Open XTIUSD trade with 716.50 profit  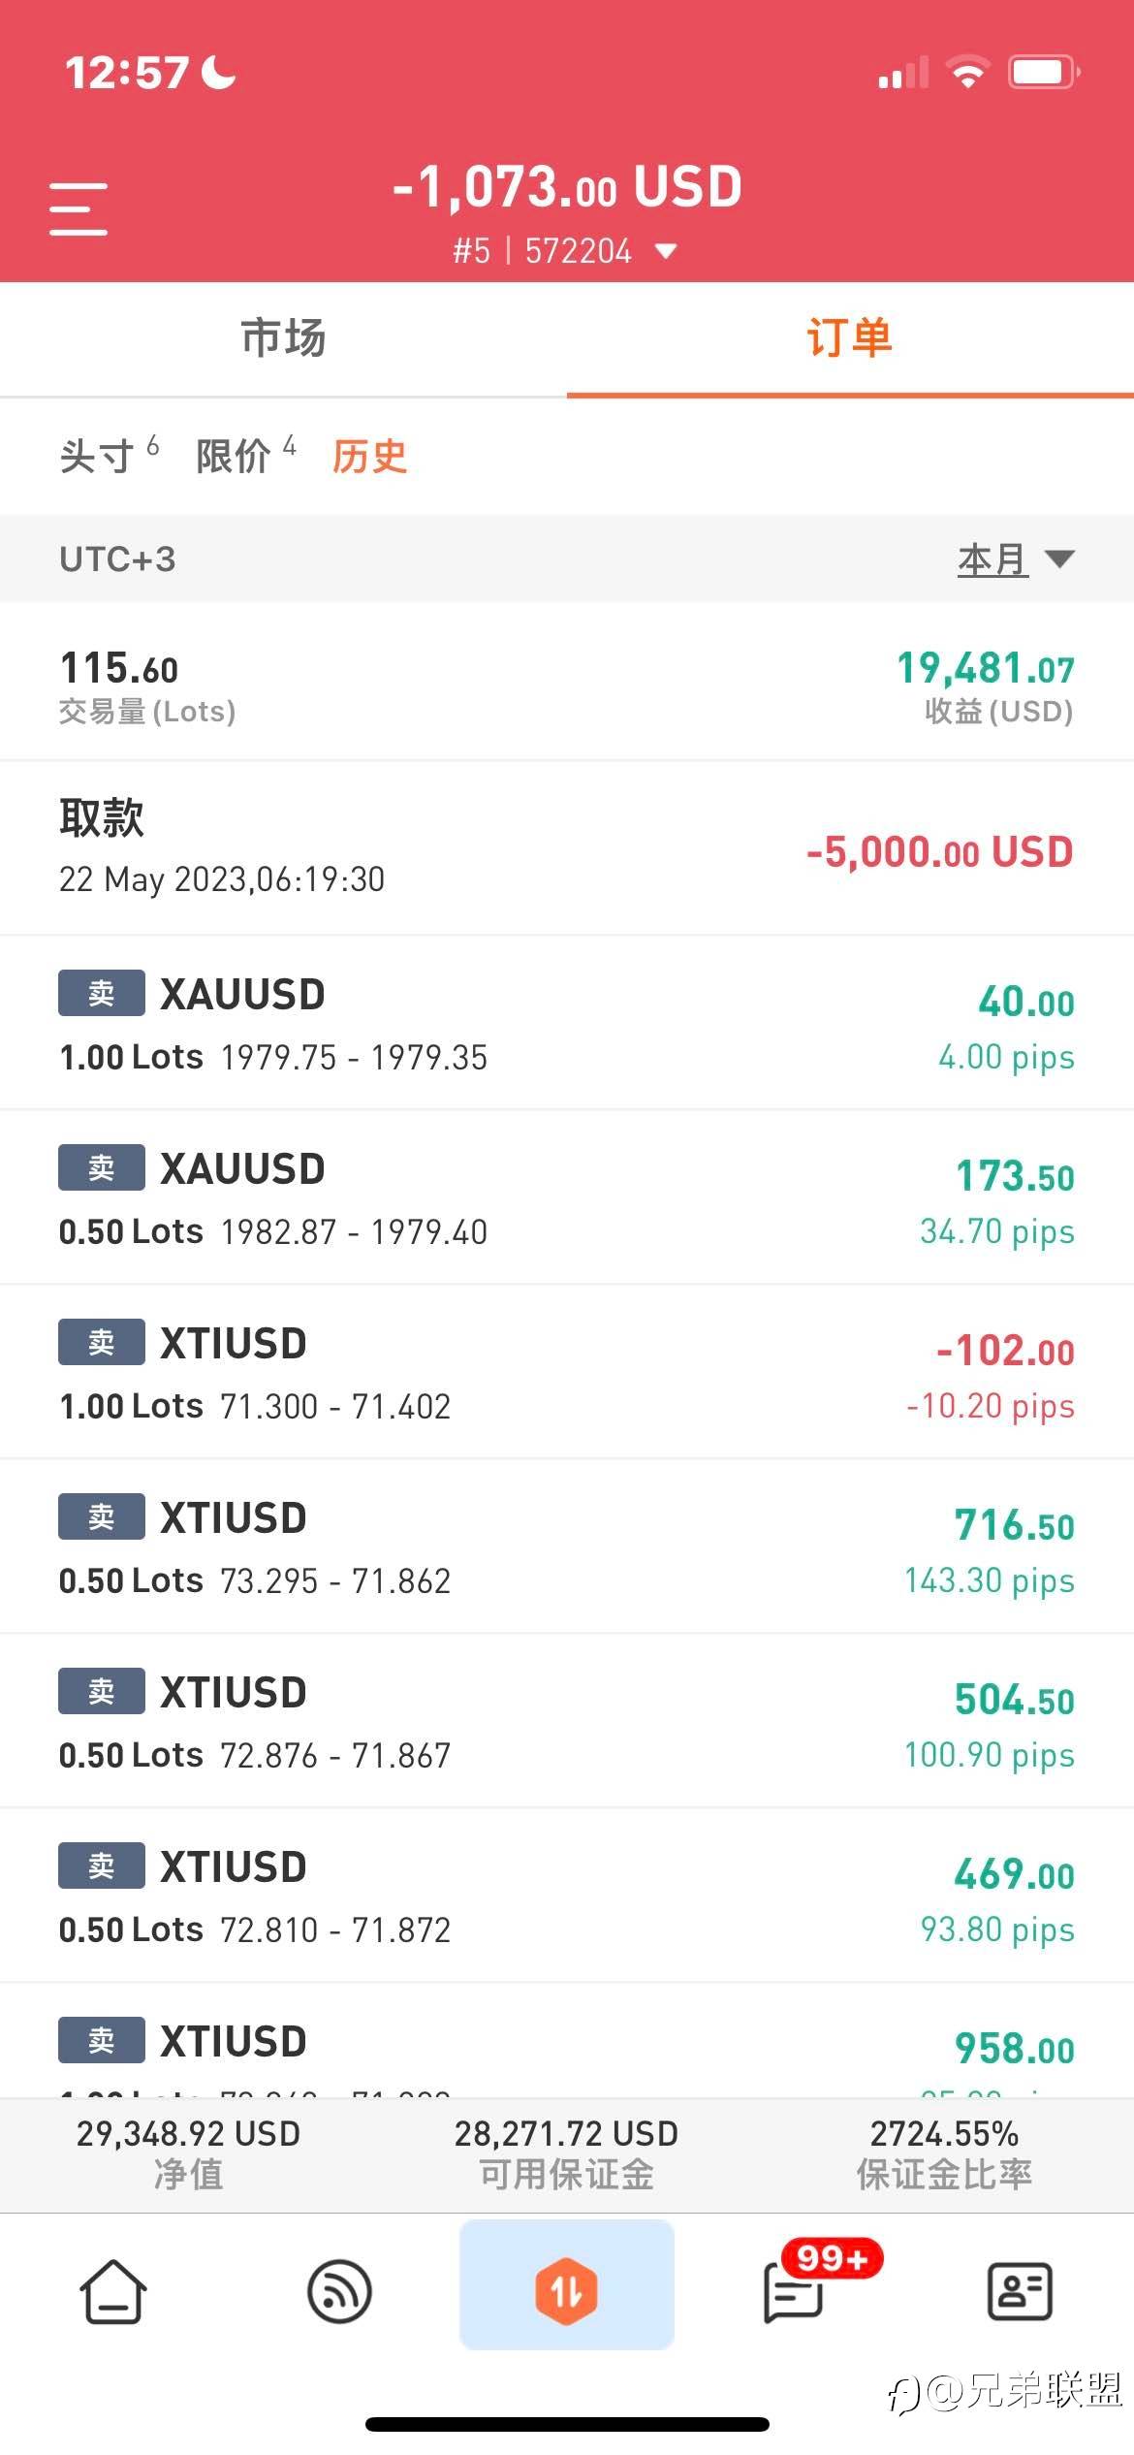pyautogui.click(x=566, y=1546)
